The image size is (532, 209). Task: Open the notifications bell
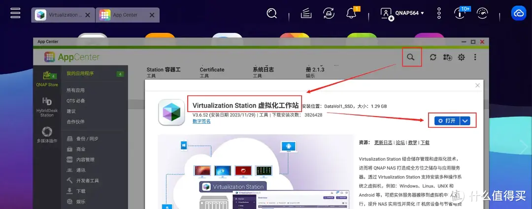351,14
